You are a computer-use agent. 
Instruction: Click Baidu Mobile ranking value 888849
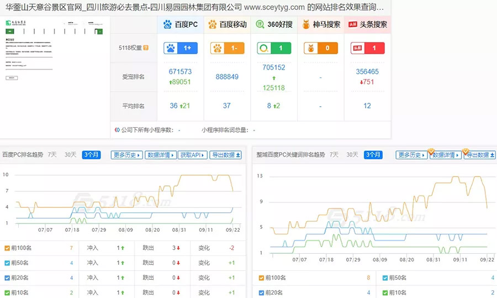pyautogui.click(x=227, y=76)
